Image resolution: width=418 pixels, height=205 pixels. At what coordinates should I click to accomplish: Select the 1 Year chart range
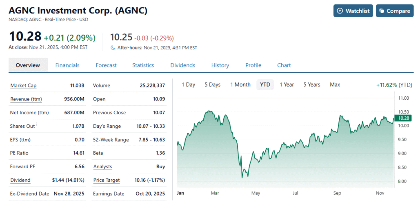click(x=287, y=85)
